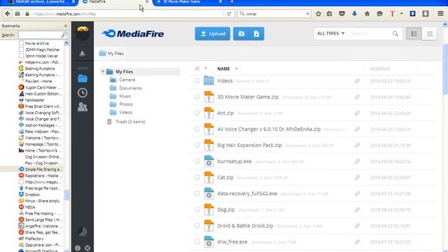Click the bookmarks search magnifier icon
Screen dimensions: 448x252
point(64,35)
